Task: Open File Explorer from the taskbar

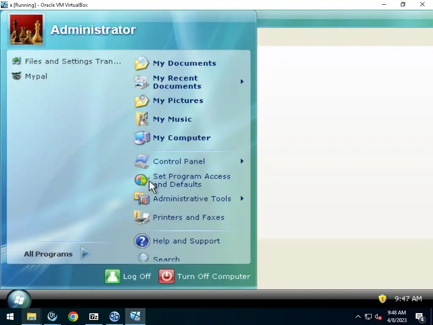Action: click(31, 317)
